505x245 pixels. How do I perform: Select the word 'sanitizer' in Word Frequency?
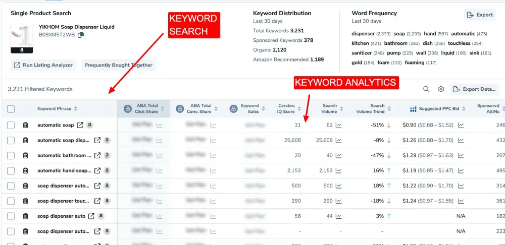[362, 53]
